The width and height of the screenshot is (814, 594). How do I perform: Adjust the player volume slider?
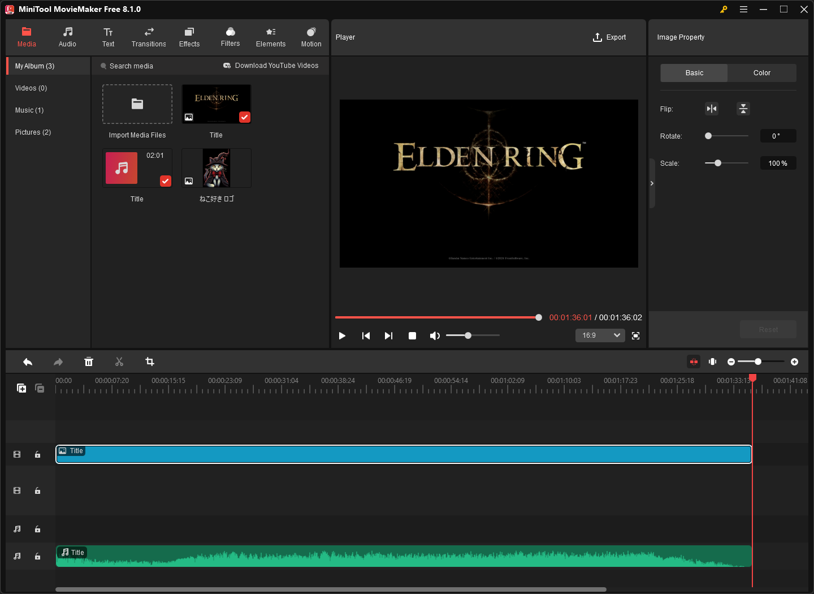click(x=473, y=335)
